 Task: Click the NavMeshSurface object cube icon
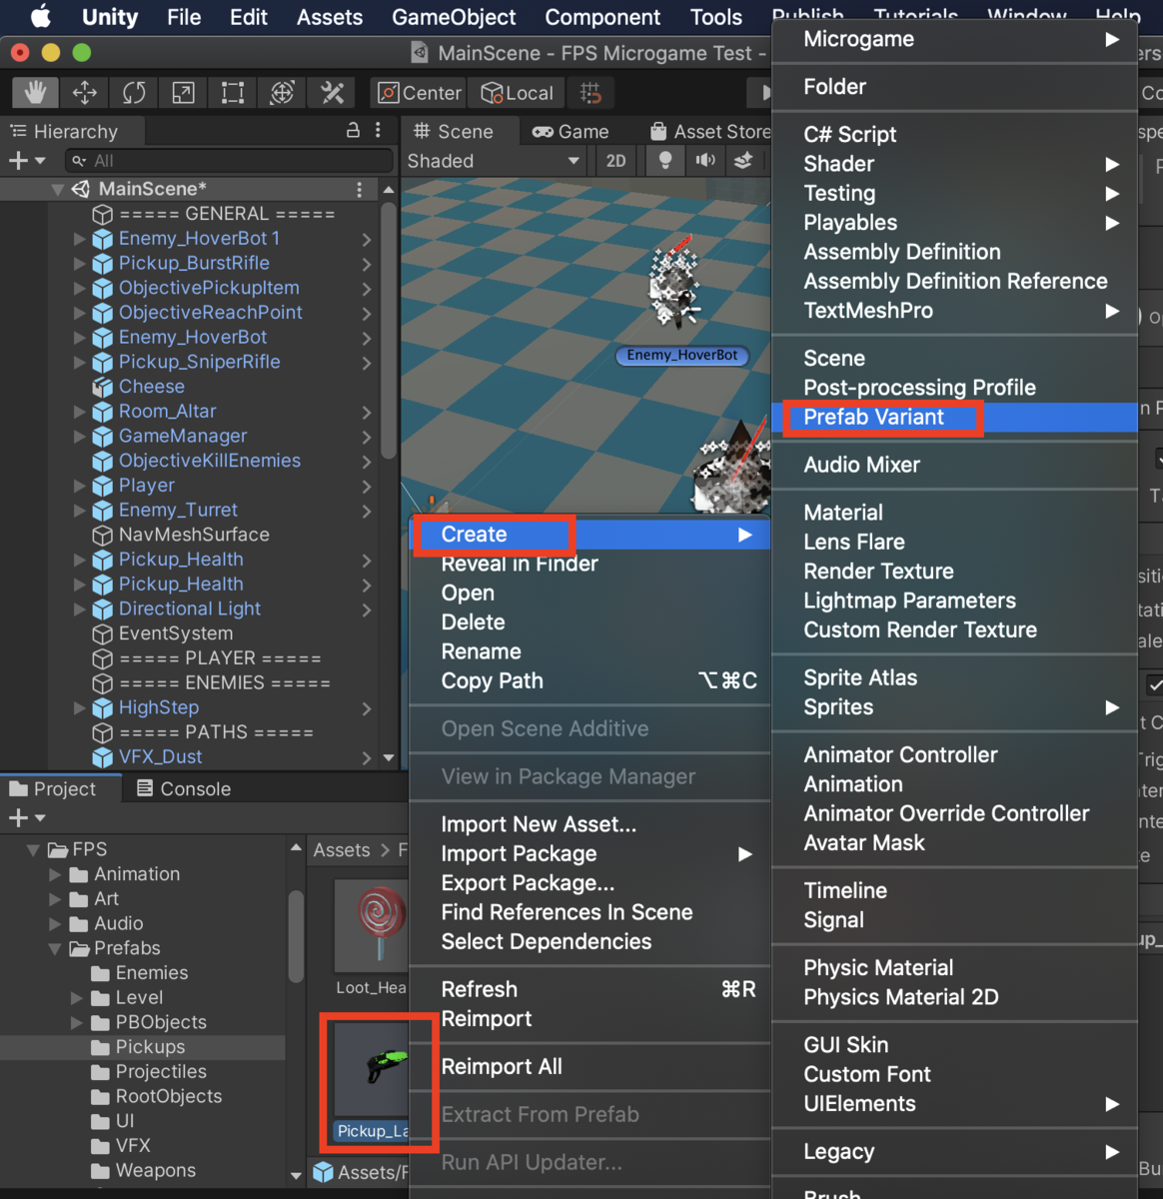coord(102,535)
